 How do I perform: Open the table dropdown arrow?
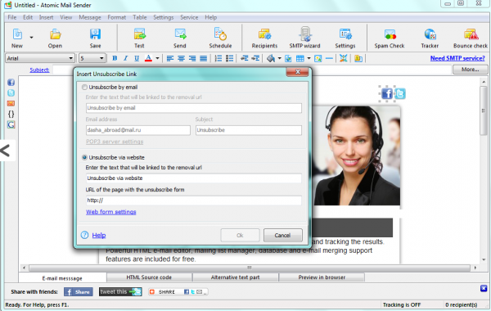[x=309, y=59]
